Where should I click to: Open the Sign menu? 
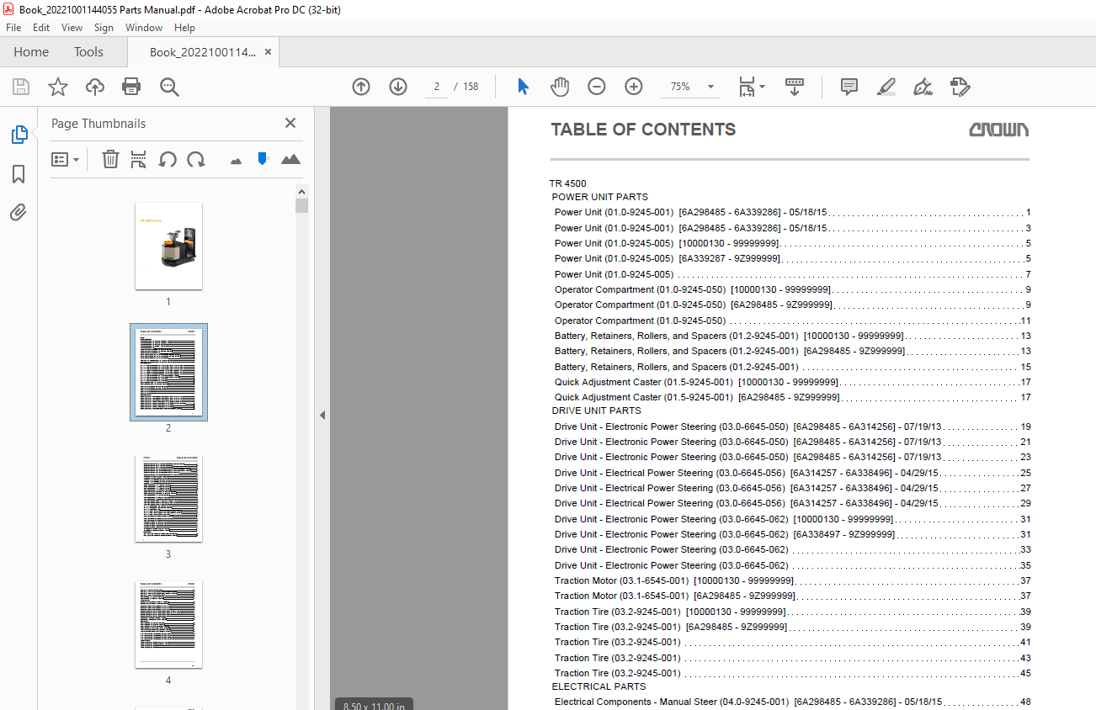click(x=104, y=28)
